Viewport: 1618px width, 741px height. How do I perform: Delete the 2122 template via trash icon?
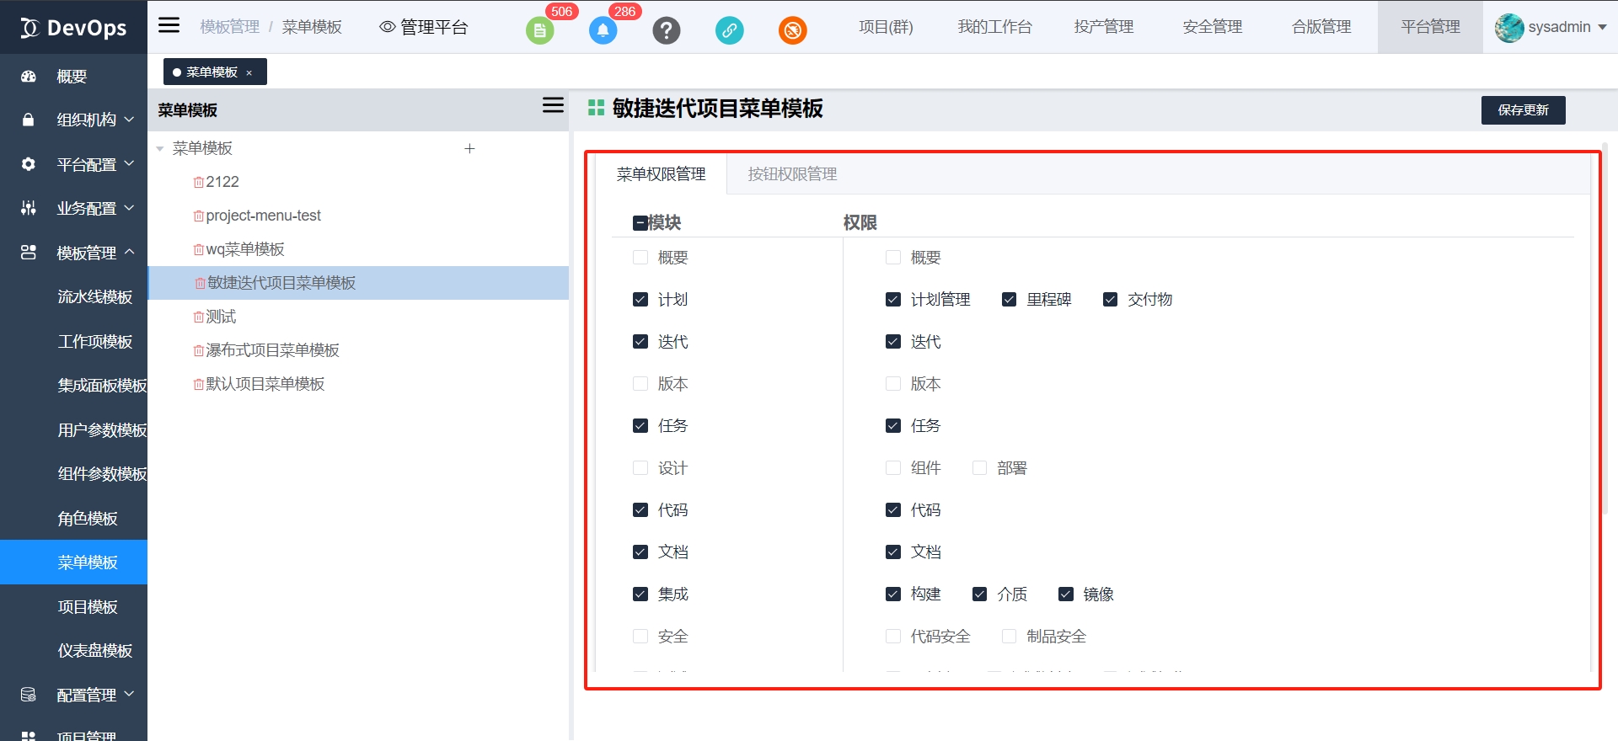tap(199, 183)
